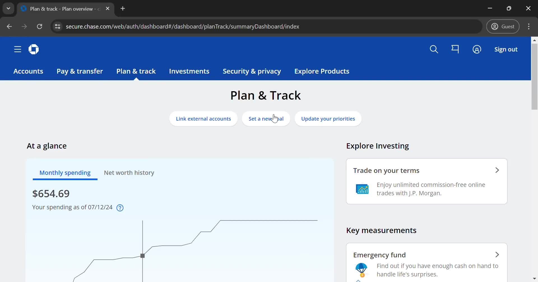538x282 pixels.
Task: Expand the Trade on your terms card
Action: tap(497, 170)
